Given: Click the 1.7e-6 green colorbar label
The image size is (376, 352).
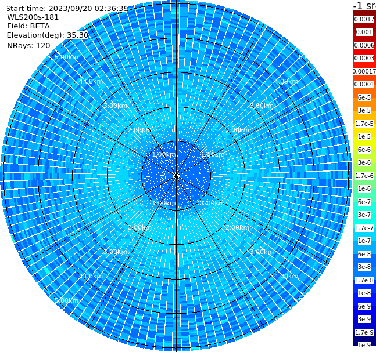Looking at the screenshot, I should pos(364,176).
